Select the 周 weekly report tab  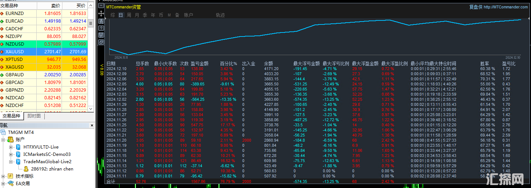[x=129, y=15]
